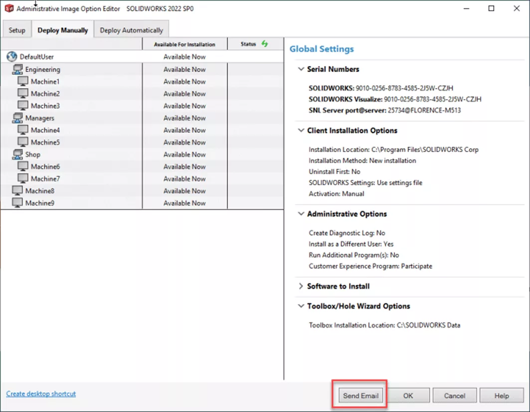Collapse the Client Installation Options section
The image size is (530, 412).
(301, 130)
